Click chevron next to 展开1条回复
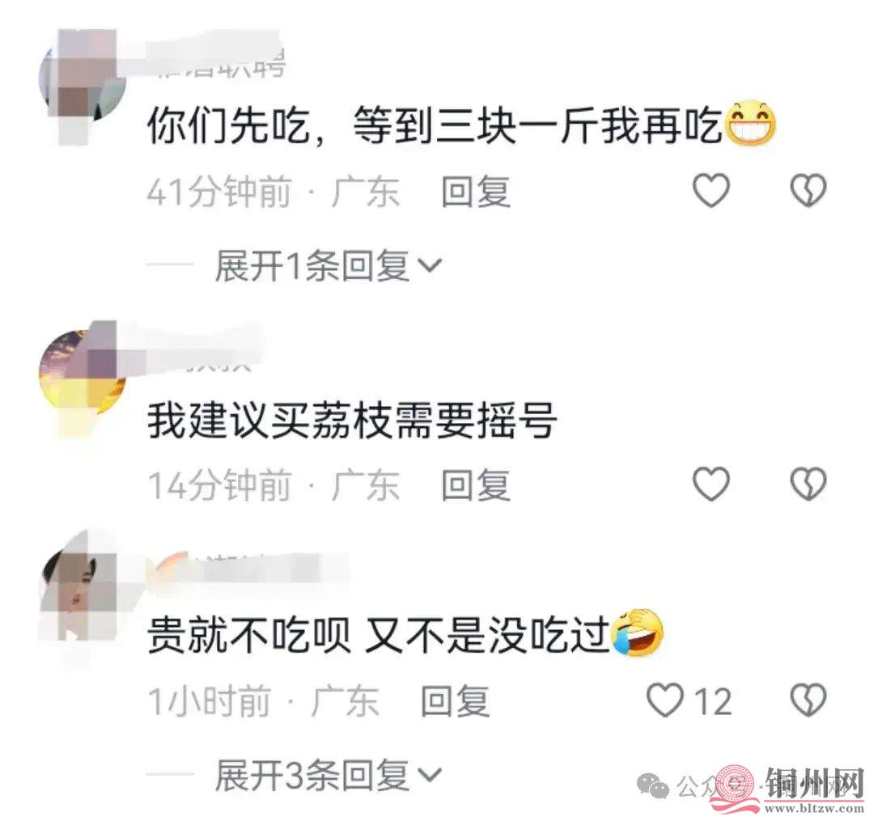The image size is (874, 821). [430, 265]
